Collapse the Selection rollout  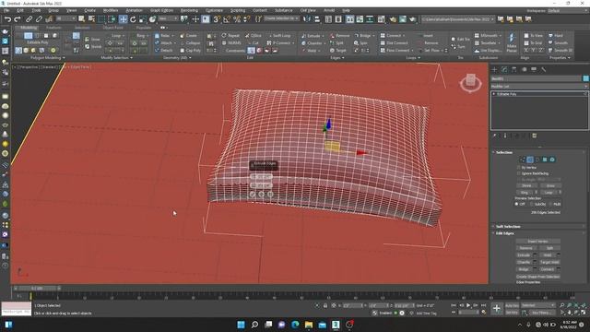coord(504,152)
